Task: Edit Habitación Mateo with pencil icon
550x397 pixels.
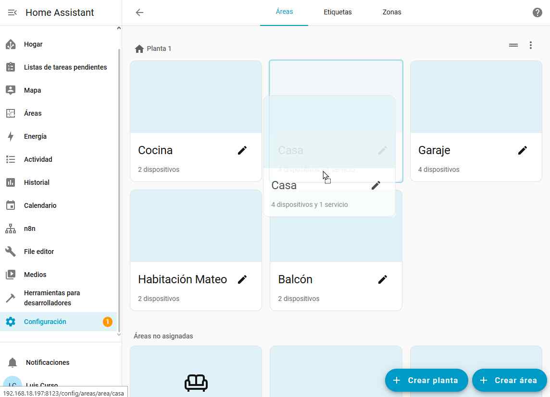Action: (x=242, y=279)
